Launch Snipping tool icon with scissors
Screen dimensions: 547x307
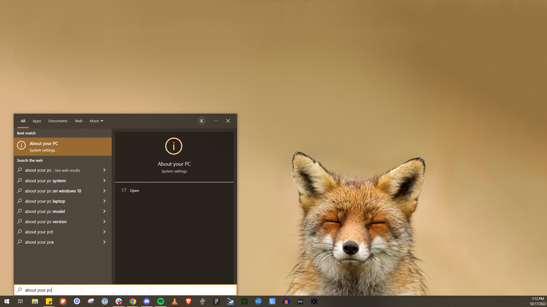pyautogui.click(x=91, y=301)
